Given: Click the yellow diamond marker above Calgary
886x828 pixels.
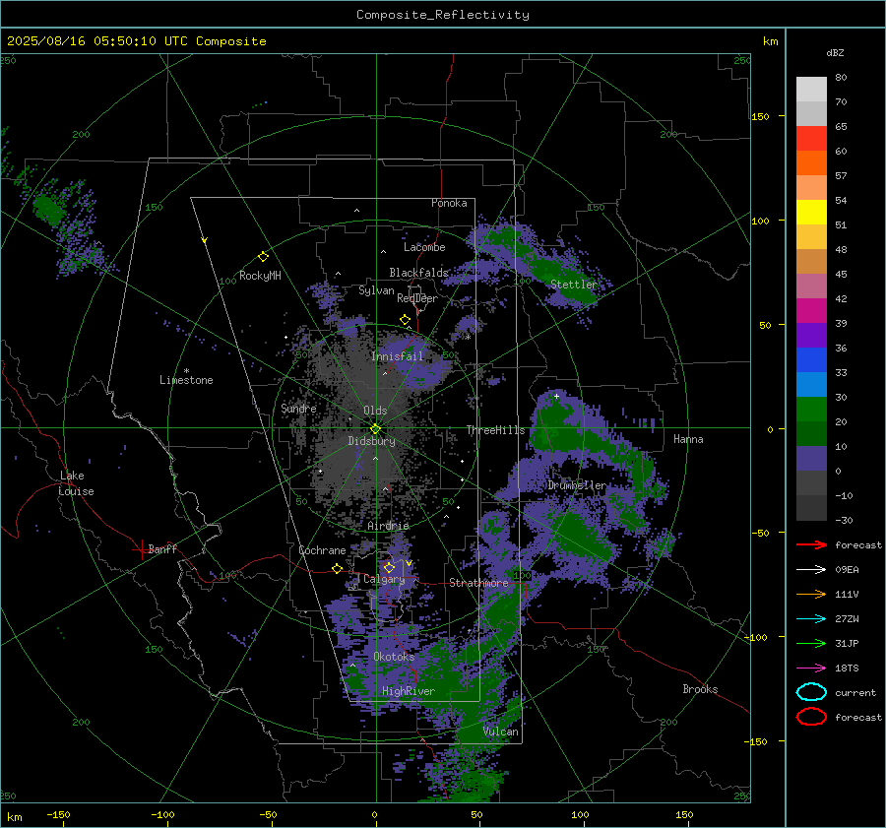Looking at the screenshot, I should pyautogui.click(x=389, y=567).
